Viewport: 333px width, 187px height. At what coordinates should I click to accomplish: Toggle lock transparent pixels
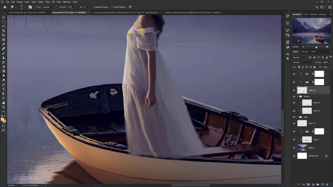tap(299, 67)
